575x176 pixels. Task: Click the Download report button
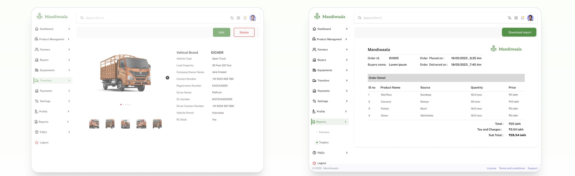pyautogui.click(x=519, y=32)
